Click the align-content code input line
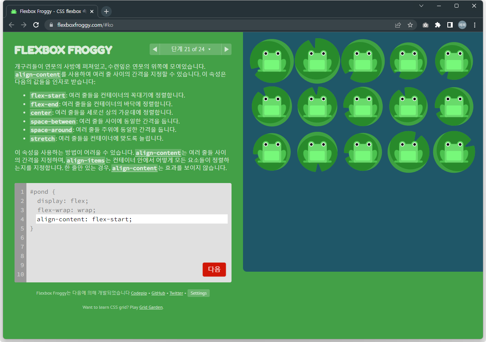The image size is (486, 342). pyautogui.click(x=132, y=219)
